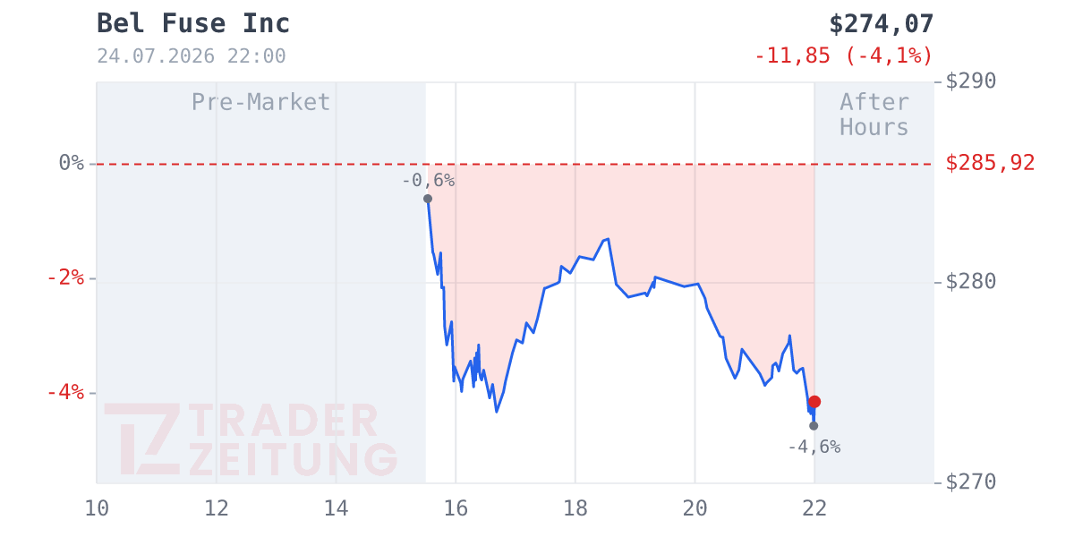
Task: Click the After Hours label
Action: pyautogui.click(x=874, y=115)
